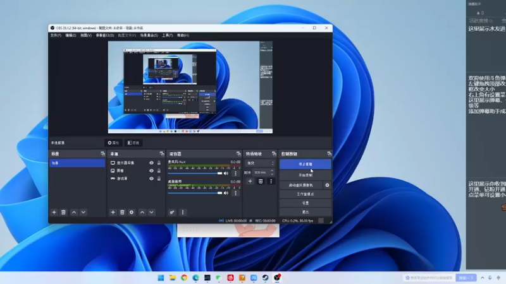Toggle visibility eye of 显示器采集 source
Image resolution: width=506 pixels, height=284 pixels.
(x=151, y=163)
